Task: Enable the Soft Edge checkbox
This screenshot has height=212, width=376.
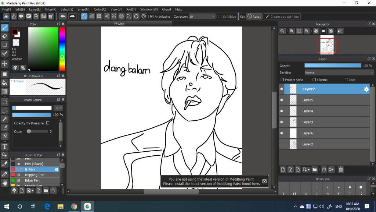Action: point(220,17)
